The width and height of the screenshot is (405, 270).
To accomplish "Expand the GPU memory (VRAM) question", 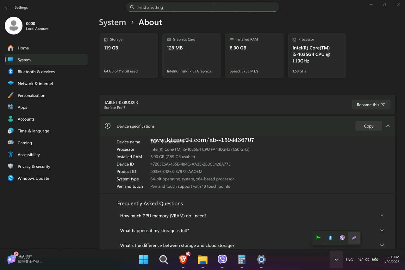I will [382, 216].
